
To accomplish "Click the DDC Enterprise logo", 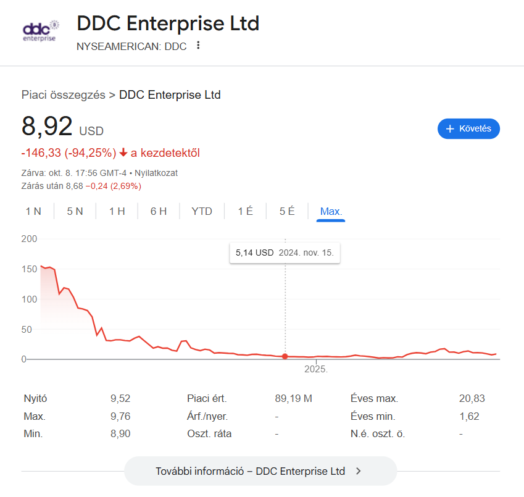I will [x=40, y=31].
